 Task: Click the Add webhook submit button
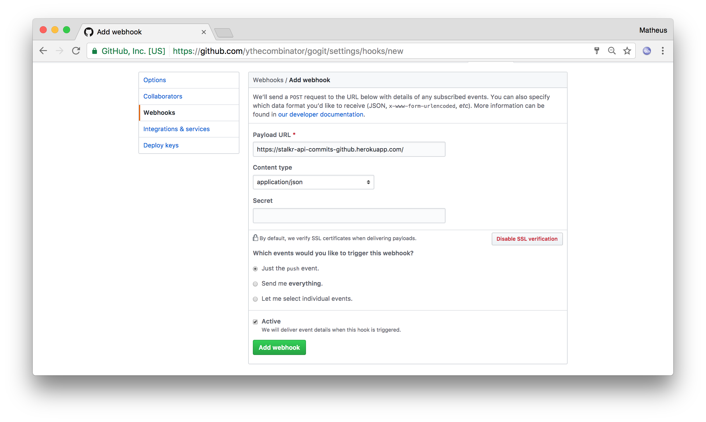279,347
